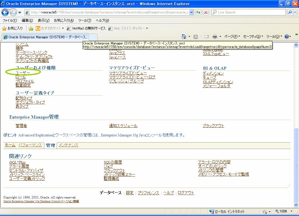Open the 監査設定 audit settings link
299x216 pixels.
[23, 85]
